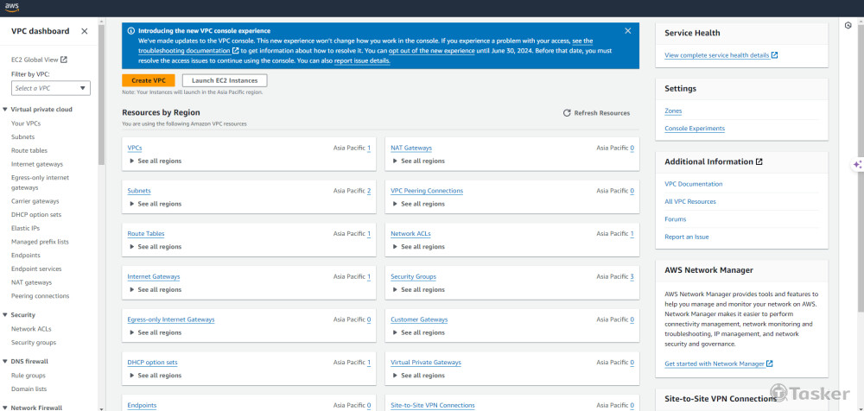Viewport: 864px width, 411px height.
Task: Click the AWS logo in the header
Action: click(13, 7)
